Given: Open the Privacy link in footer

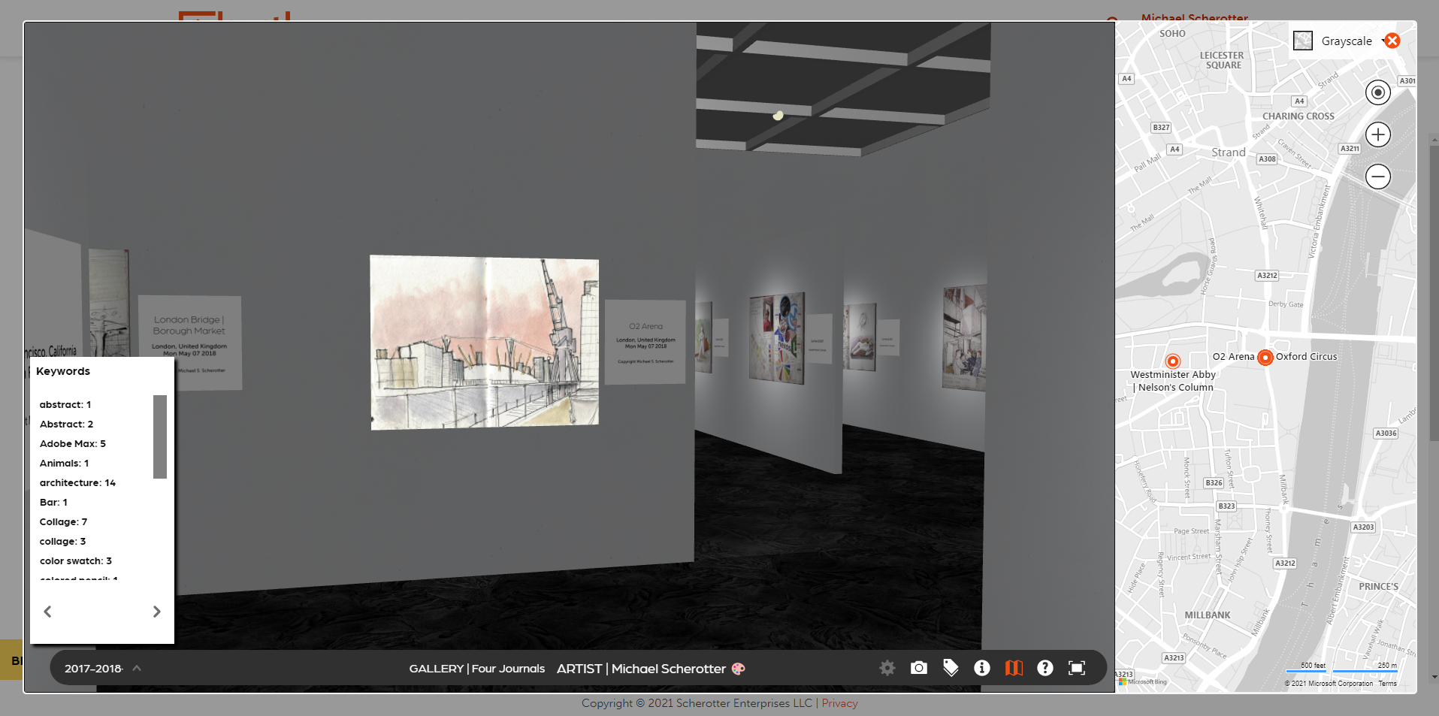Looking at the screenshot, I should click(839, 703).
